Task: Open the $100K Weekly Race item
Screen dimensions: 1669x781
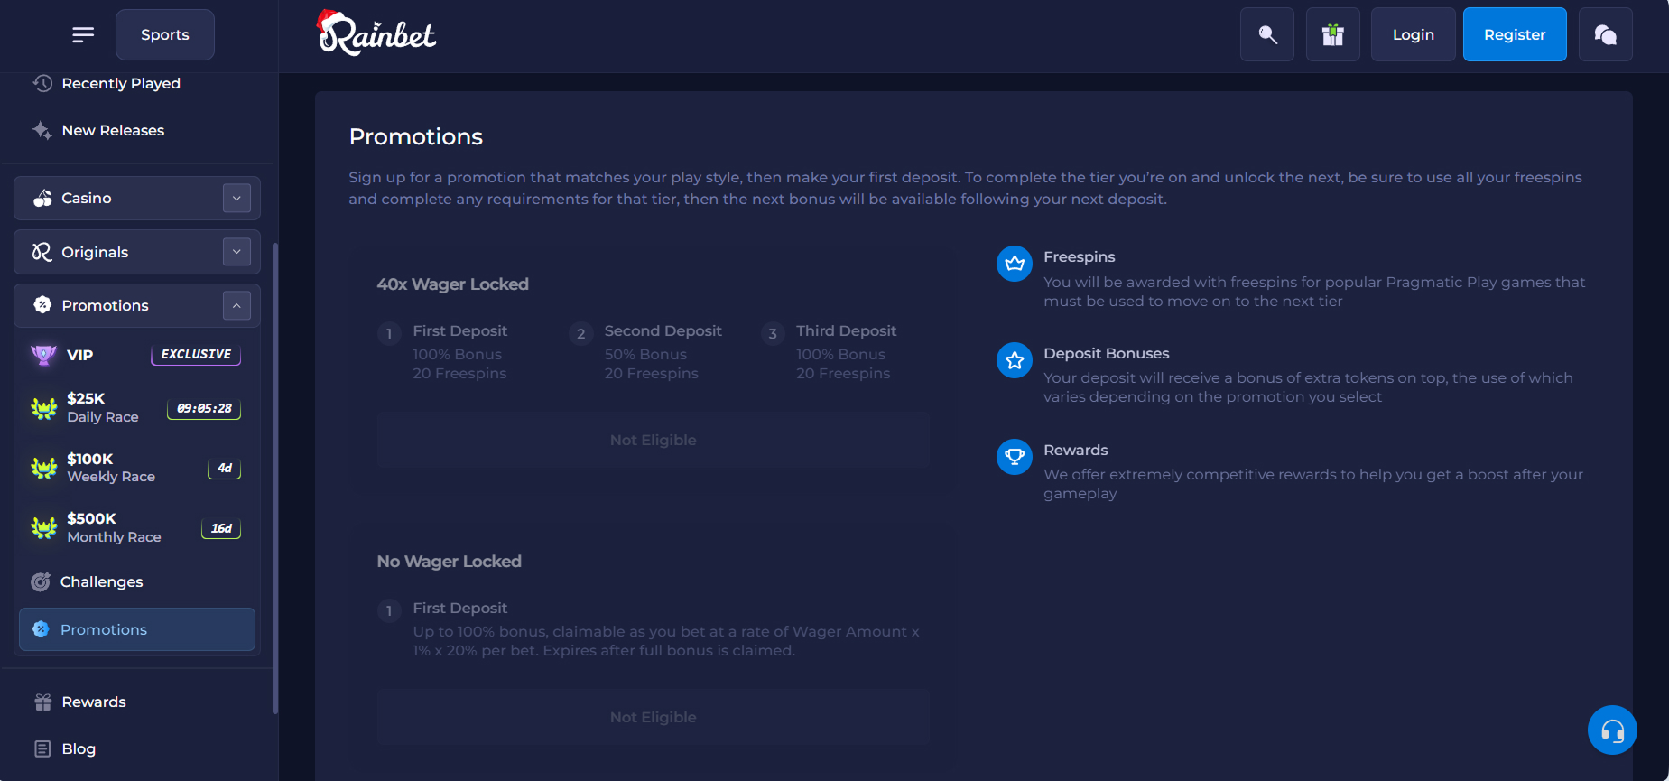Action: 135,468
